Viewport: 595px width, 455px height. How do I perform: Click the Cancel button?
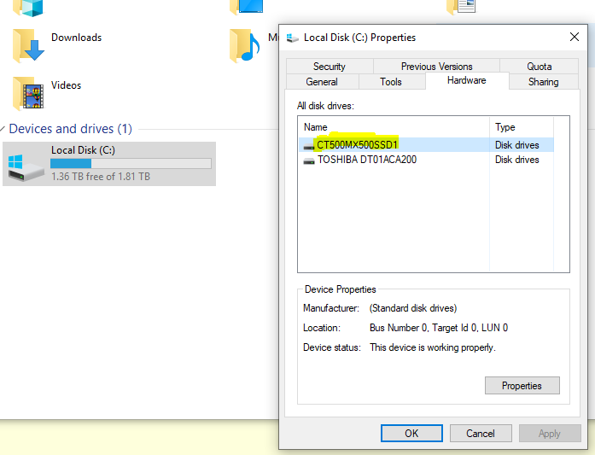[x=481, y=434]
